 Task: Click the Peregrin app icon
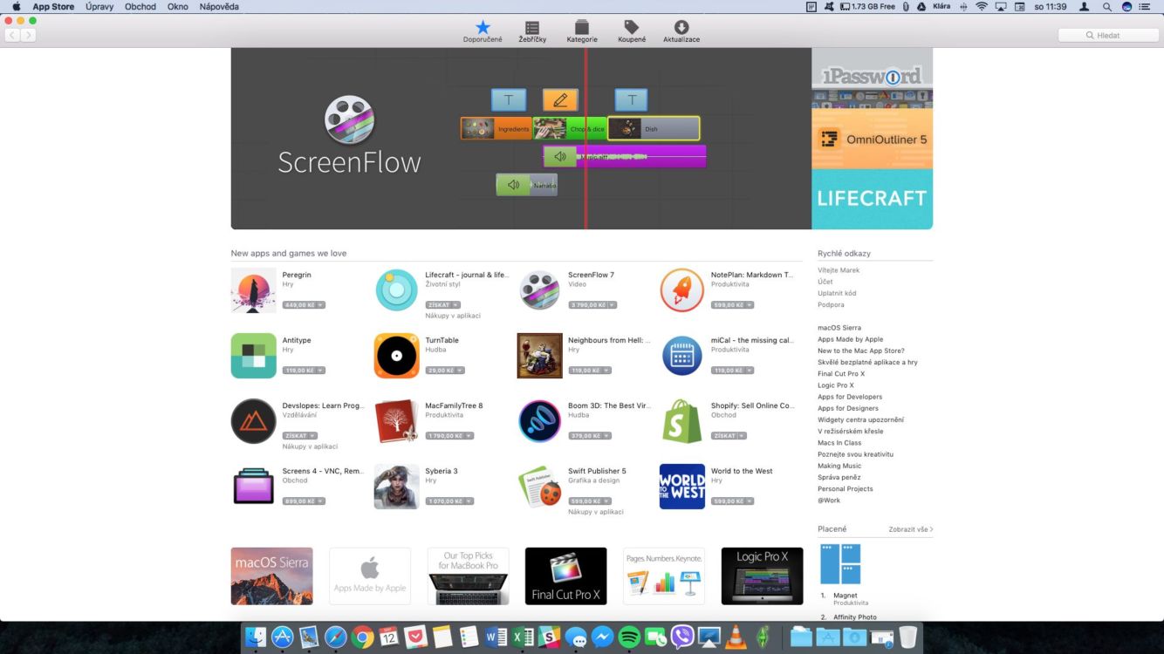[253, 290]
